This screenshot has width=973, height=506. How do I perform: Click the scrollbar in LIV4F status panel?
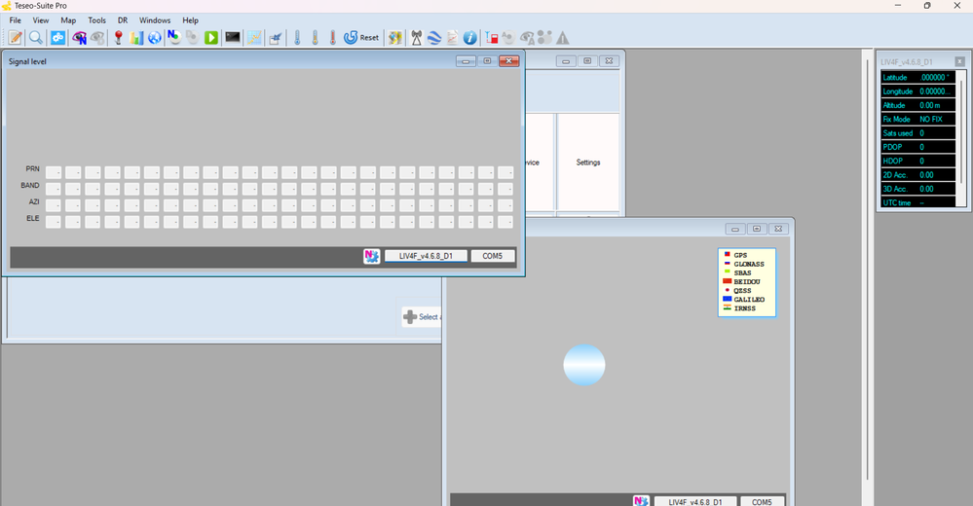(x=962, y=137)
